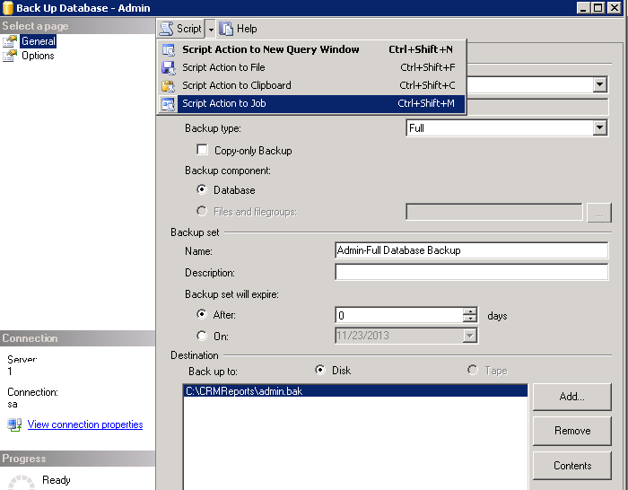This screenshot has height=490, width=628.
Task: Select Disk as backup destination
Action: (320, 370)
